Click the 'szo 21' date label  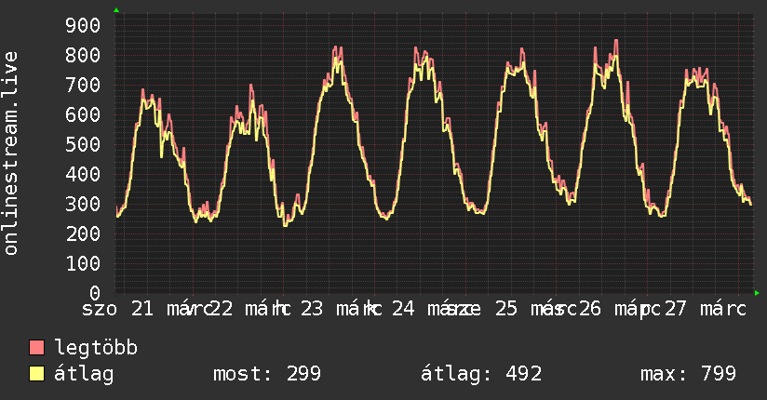click(117, 309)
